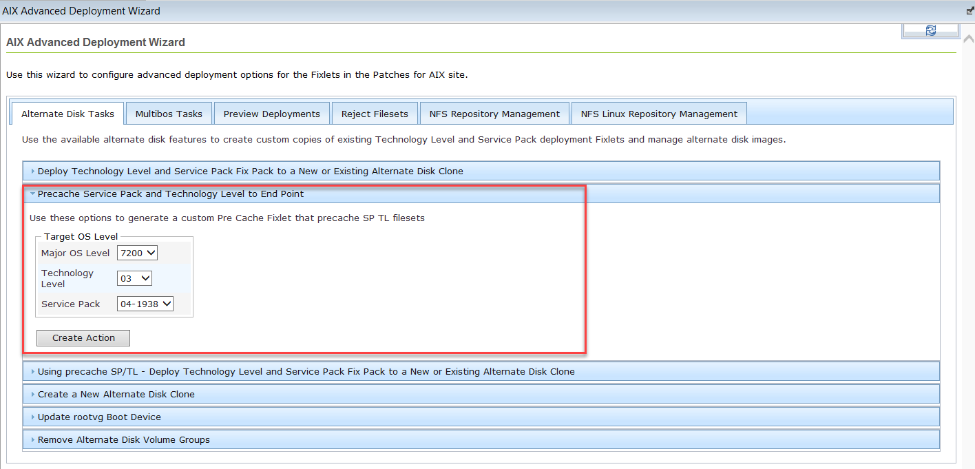Click the refresh icon at top right
Image resolution: width=975 pixels, height=469 pixels.
[x=930, y=30]
